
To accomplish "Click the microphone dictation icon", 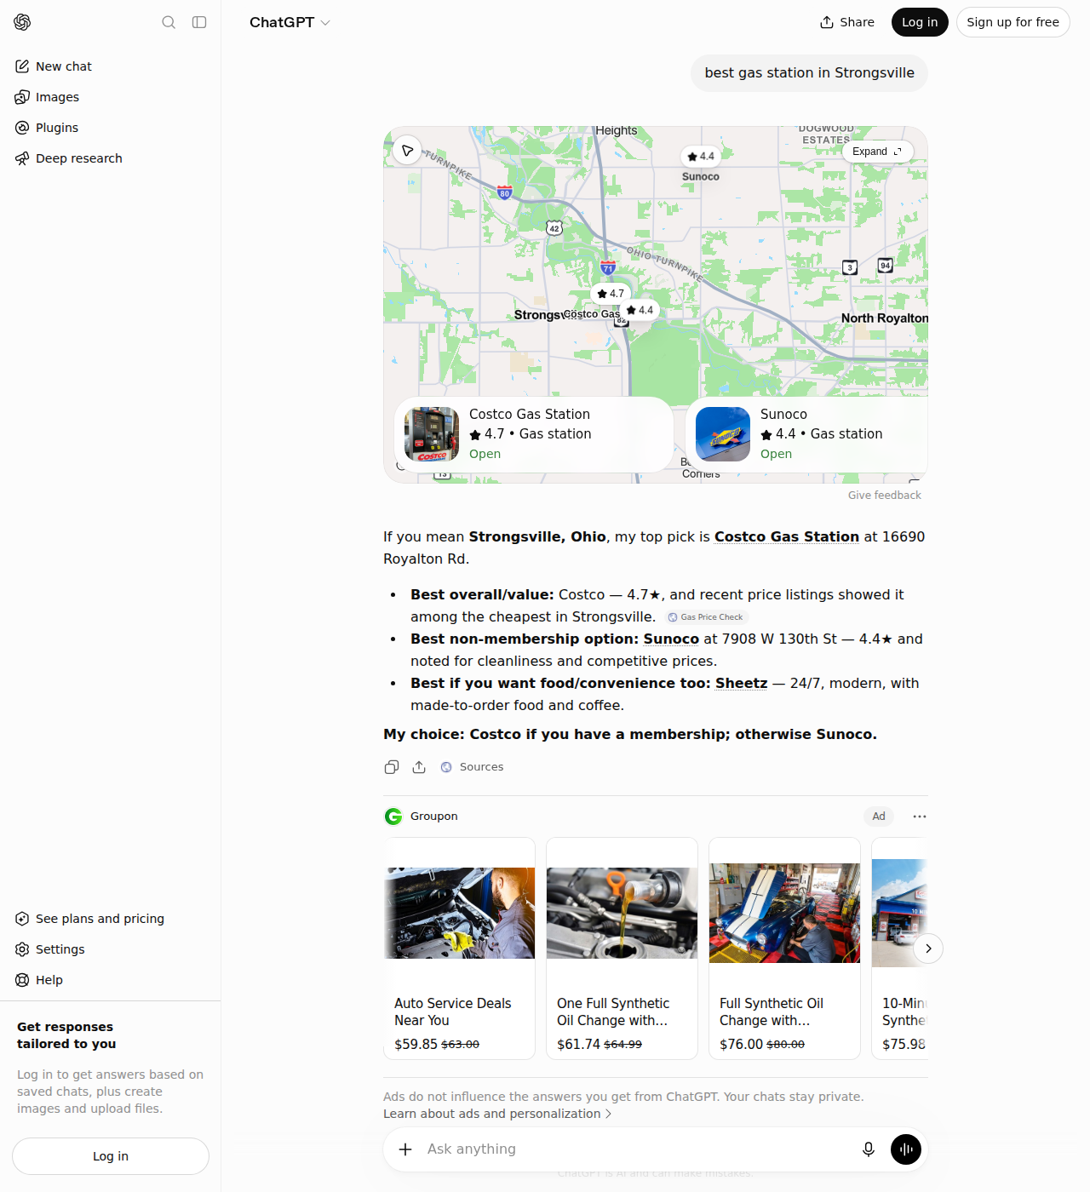I will [x=869, y=1149].
